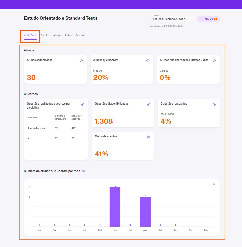Click the Painel dropdown arrow
This screenshot has height=247, width=242.
(192, 19)
